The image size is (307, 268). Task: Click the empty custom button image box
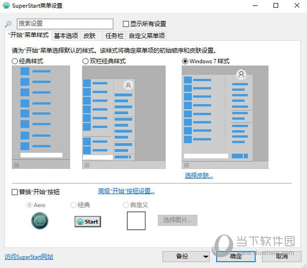136,221
